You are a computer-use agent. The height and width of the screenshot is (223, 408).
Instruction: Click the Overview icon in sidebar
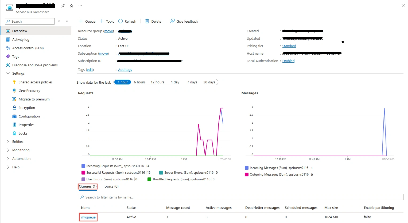coord(8,31)
